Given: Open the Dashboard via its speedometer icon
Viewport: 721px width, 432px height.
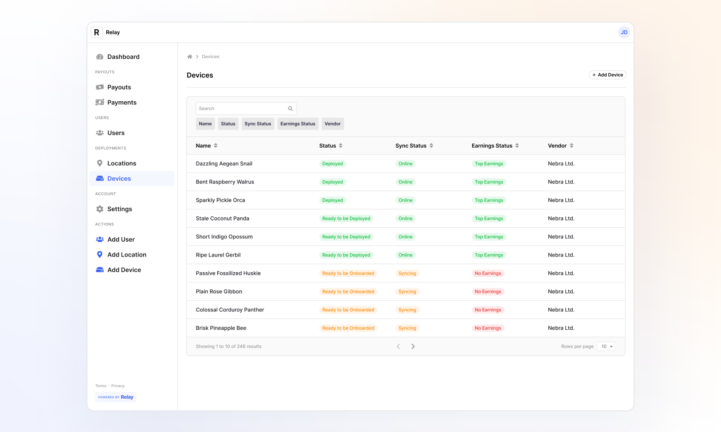Looking at the screenshot, I should click(x=100, y=57).
